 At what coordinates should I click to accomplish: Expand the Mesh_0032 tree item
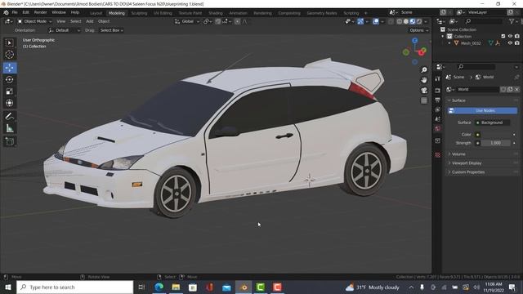(x=449, y=43)
